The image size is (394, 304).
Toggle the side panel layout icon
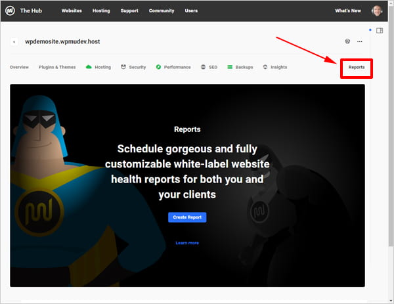tap(380, 31)
